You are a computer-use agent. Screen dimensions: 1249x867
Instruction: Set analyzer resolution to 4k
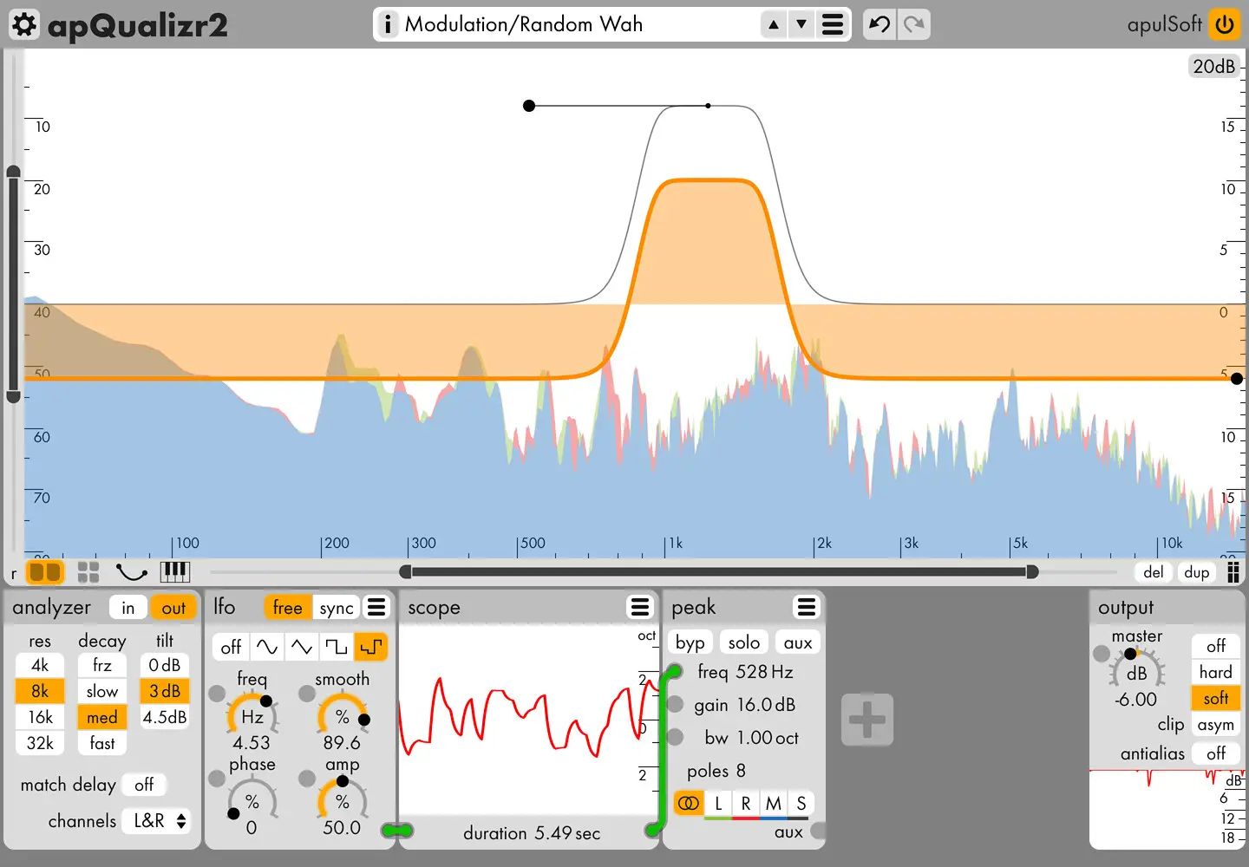coord(40,666)
